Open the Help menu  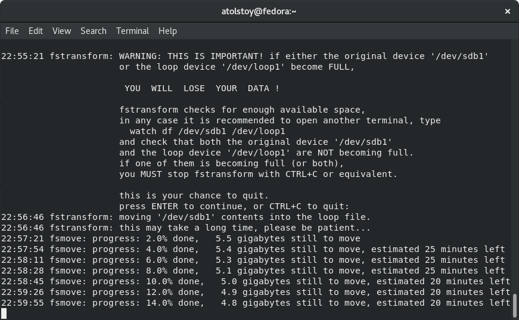point(167,31)
